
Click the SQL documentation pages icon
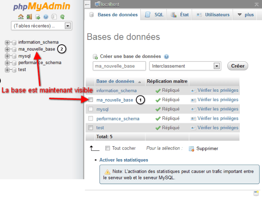point(54,17)
